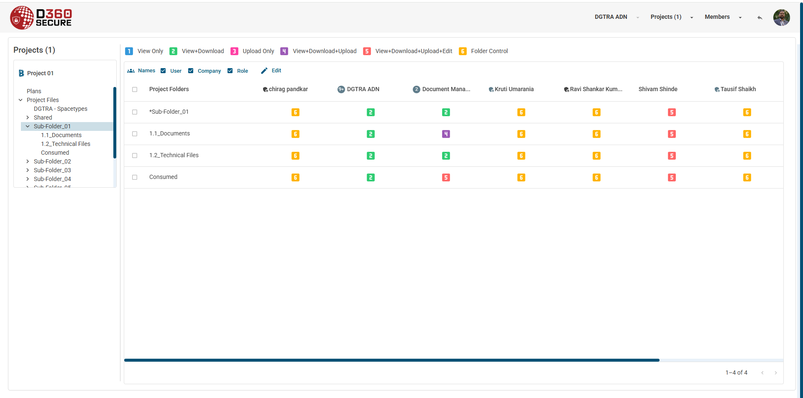The image size is (803, 398).
Task: Click the D360 Secure logo
Action: pyautogui.click(x=41, y=18)
